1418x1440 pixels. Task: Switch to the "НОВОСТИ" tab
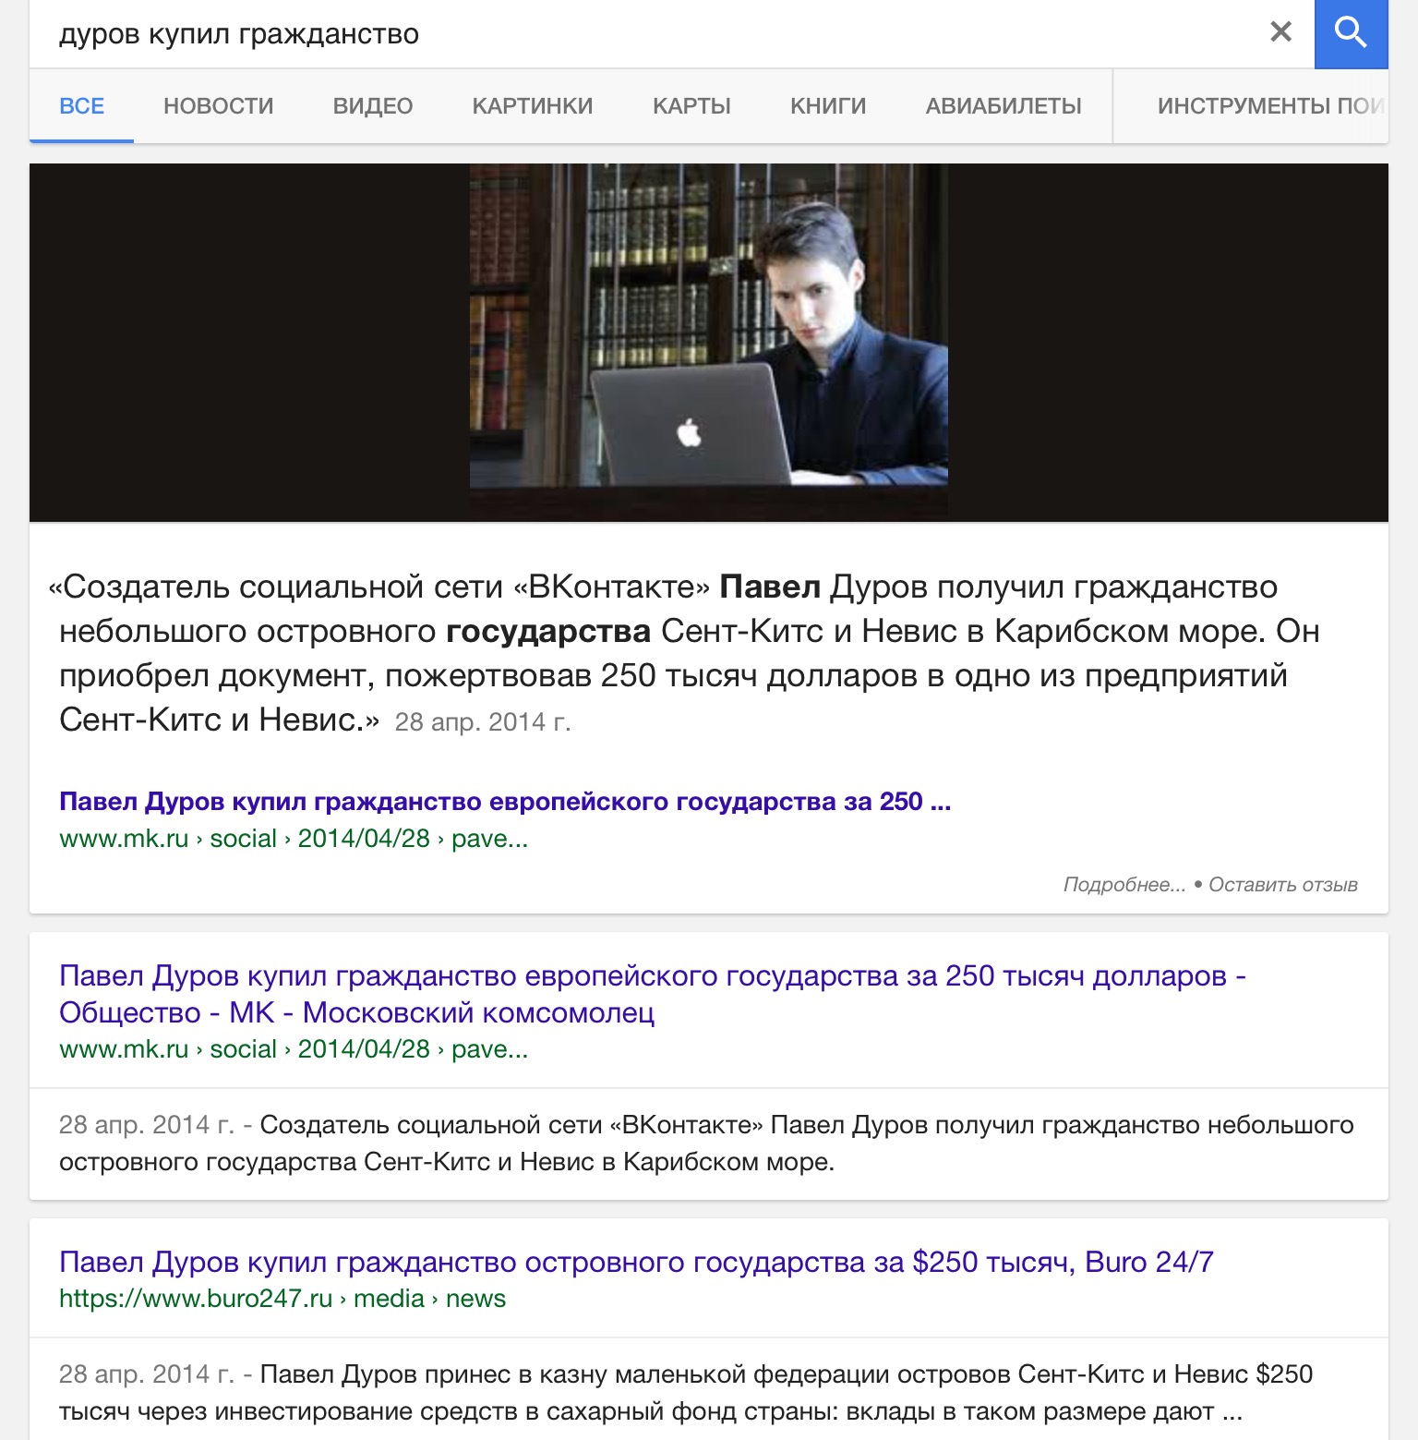pyautogui.click(x=219, y=106)
